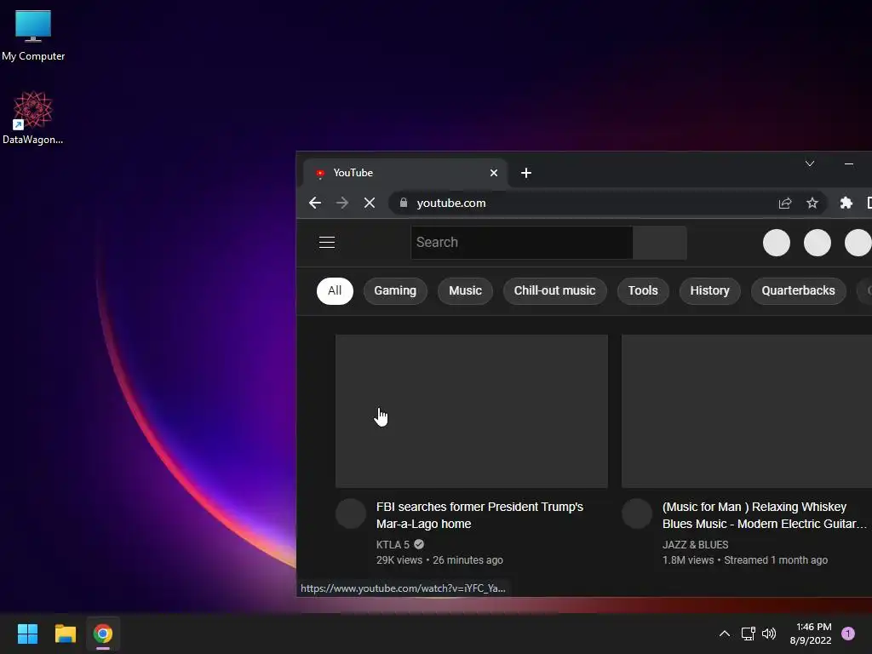Visit the KTLA 5 channel link
The height and width of the screenshot is (654, 872).
(393, 544)
